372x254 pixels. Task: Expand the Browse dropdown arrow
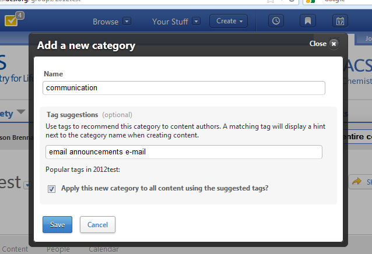127,22
